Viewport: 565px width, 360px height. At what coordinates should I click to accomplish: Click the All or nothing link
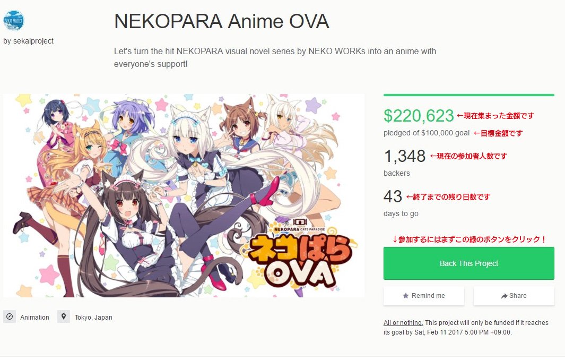403,323
